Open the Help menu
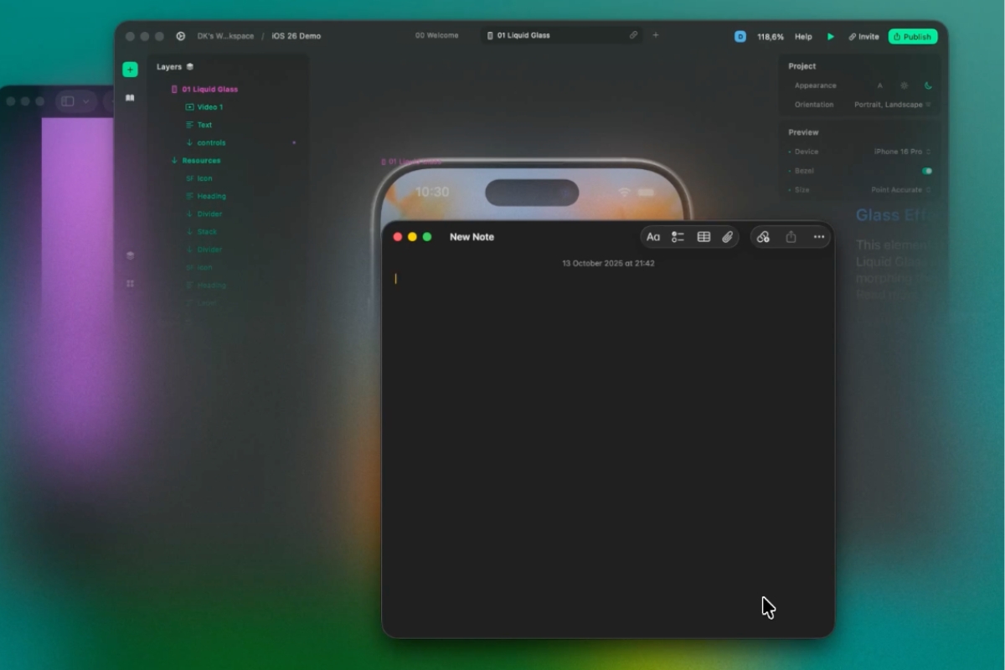 pyautogui.click(x=803, y=37)
